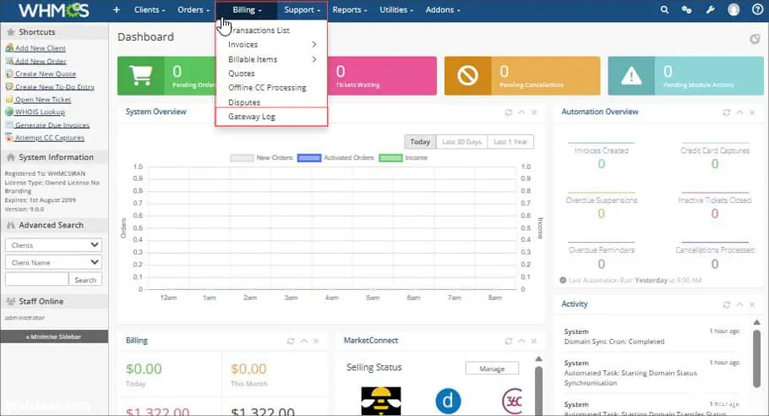Screen dimensions: 769x416
Task: Open the Addons top menu
Action: (x=443, y=10)
